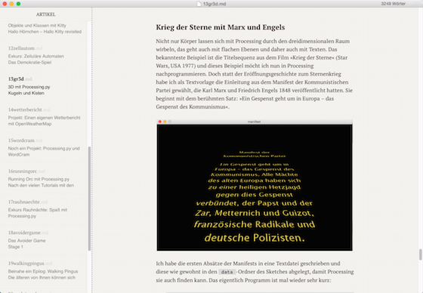Click the manifest Star Wars crawl screenshot

255,185
